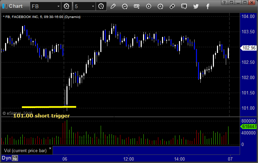Click the 104.00 price axis label

(248, 16)
